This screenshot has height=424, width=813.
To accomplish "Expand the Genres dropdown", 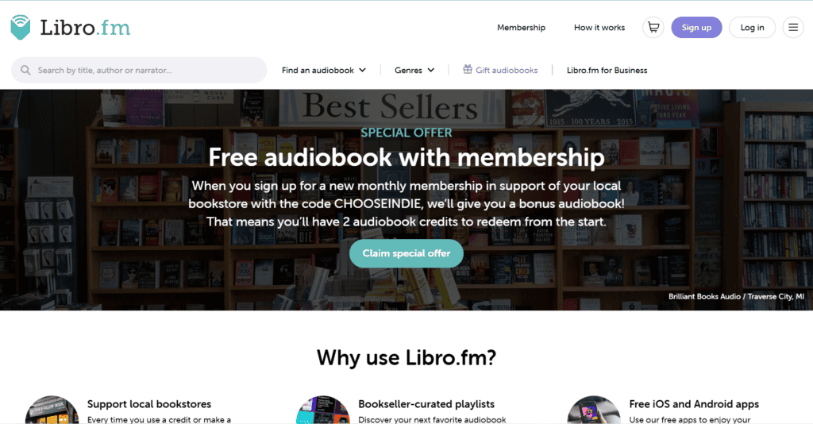I will (x=414, y=70).
